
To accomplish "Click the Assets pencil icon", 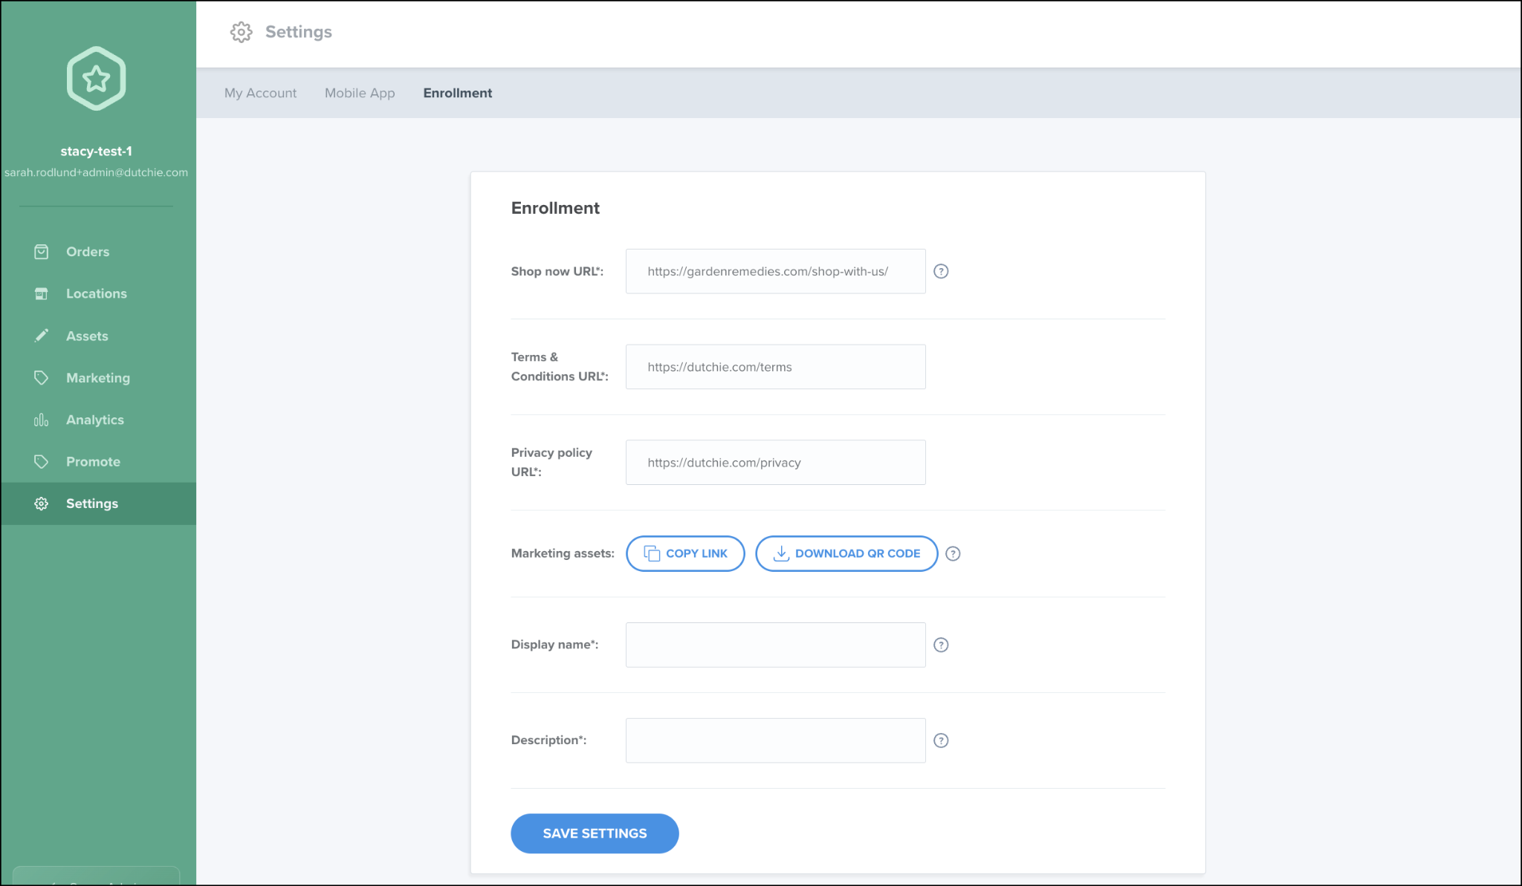I will 42,336.
